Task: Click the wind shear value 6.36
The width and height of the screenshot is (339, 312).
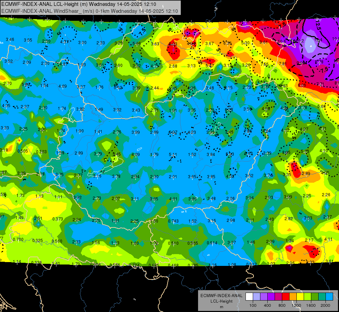Action: [x=228, y=43]
